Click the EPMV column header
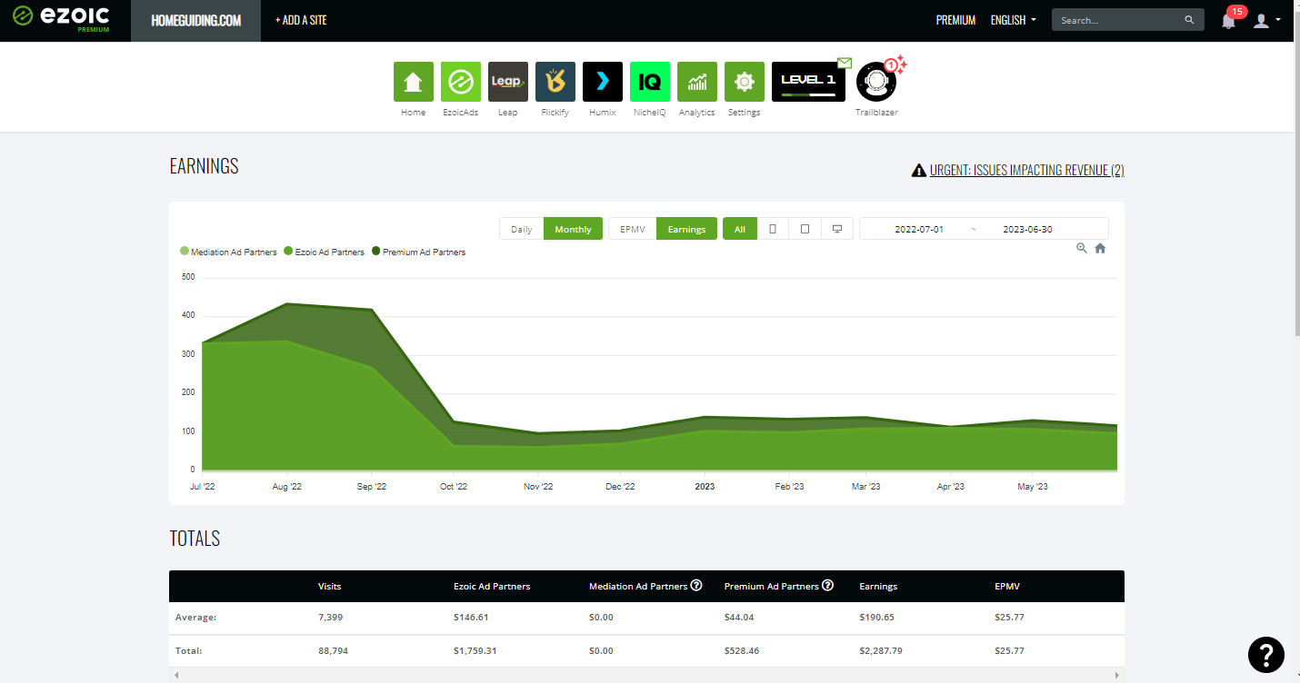This screenshot has width=1300, height=683. pos(1007,586)
